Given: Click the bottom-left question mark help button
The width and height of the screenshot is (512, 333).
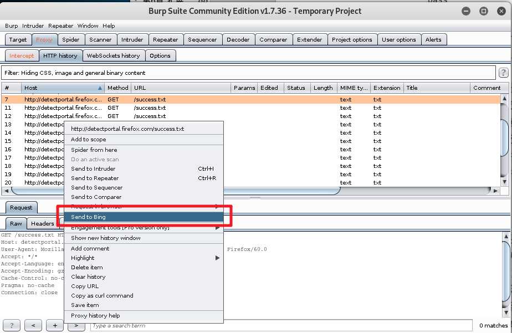Looking at the screenshot, I should pyautogui.click(x=12, y=325).
